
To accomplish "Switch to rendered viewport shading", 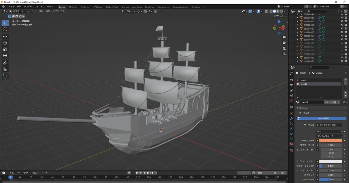I will point(282,11).
